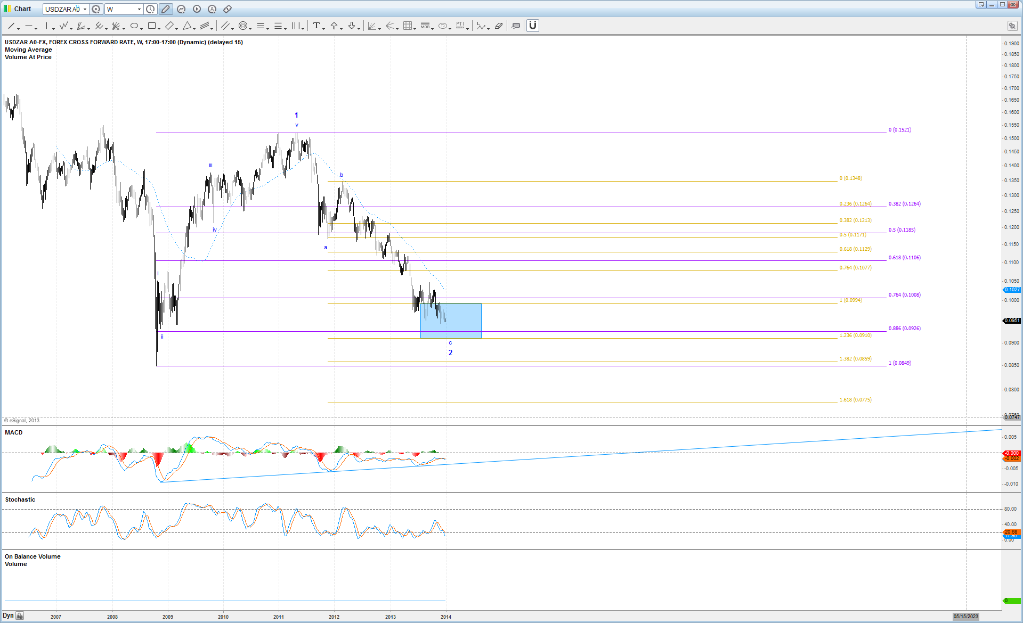Select the Fibonacci circles tool

click(x=243, y=26)
